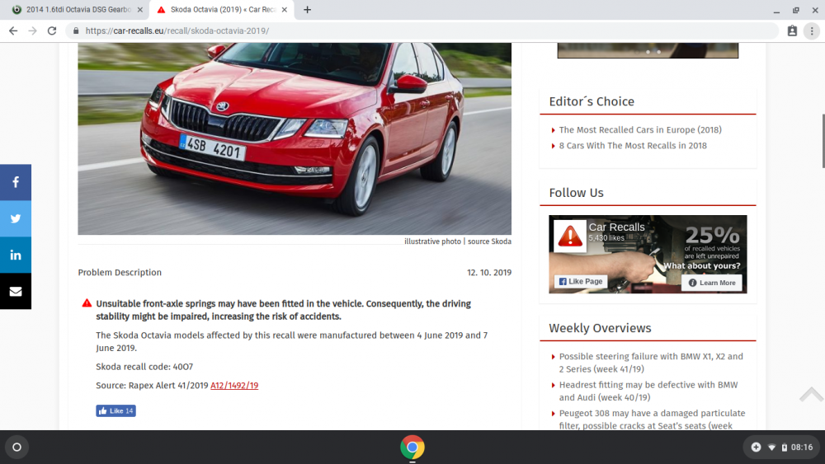Click the Like Page button in Facebook widget
The width and height of the screenshot is (825, 464).
tap(580, 282)
